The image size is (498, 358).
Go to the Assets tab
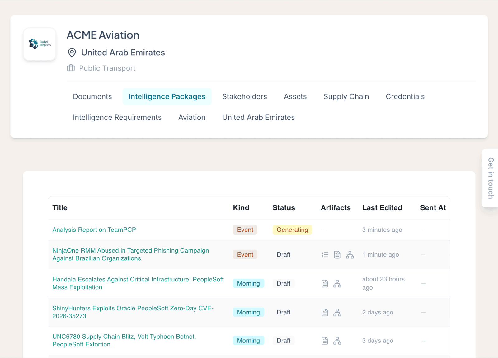[x=295, y=96]
